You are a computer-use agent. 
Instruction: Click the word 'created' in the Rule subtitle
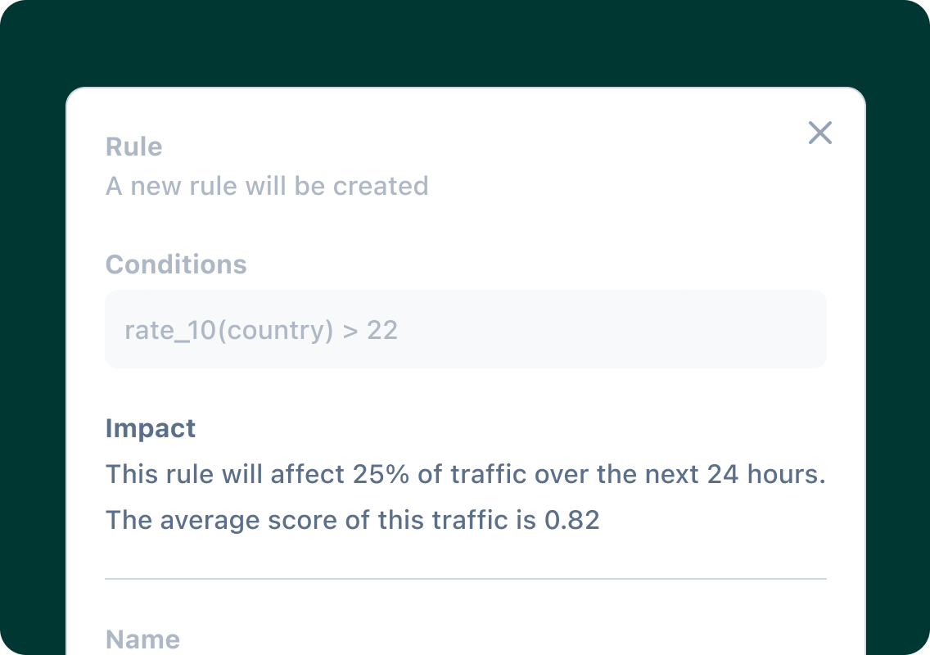(381, 187)
